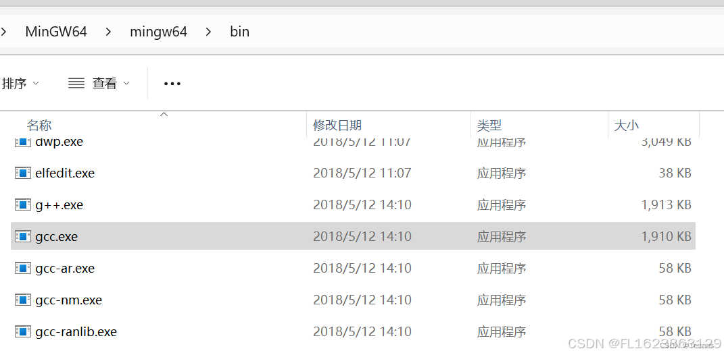
Task: Navigate to MinGW64 breadcrumb folder
Action: click(x=56, y=31)
